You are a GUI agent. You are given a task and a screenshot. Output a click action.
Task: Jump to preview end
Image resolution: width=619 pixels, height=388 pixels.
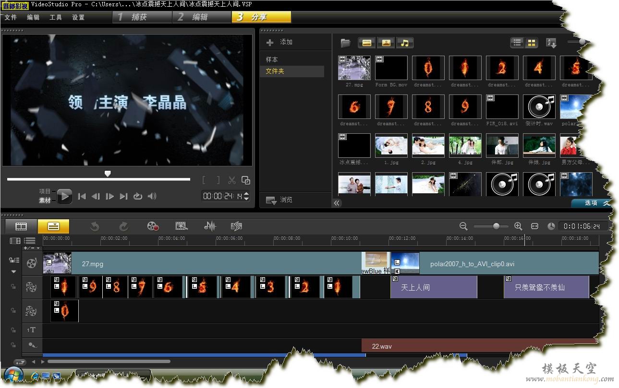[x=124, y=196]
